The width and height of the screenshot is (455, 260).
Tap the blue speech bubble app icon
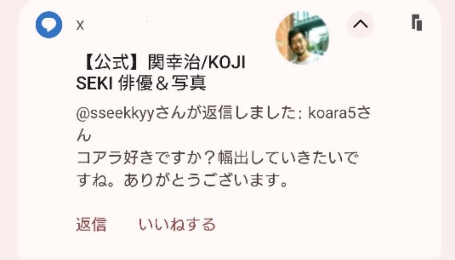click(49, 24)
